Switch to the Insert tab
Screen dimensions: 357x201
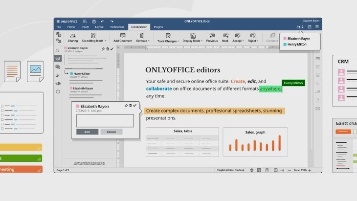85,27
